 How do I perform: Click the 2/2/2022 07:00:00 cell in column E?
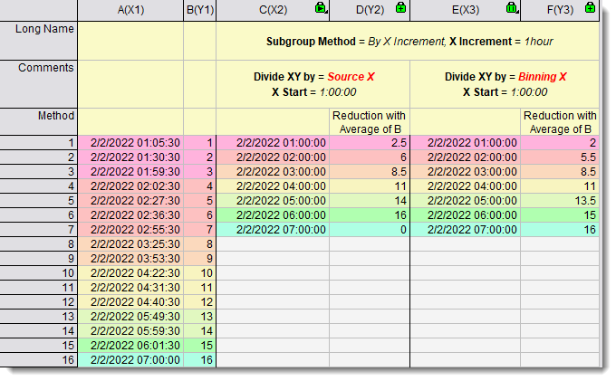pos(466,229)
